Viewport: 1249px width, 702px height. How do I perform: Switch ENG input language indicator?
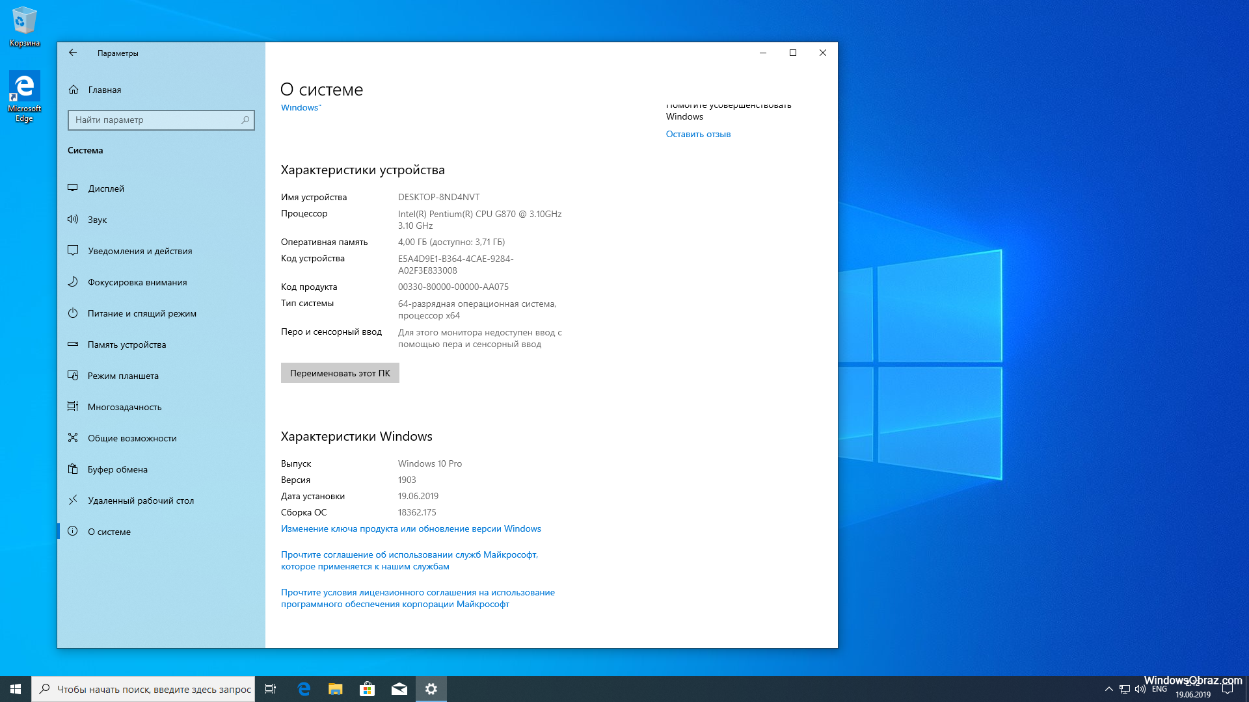[x=1159, y=689]
